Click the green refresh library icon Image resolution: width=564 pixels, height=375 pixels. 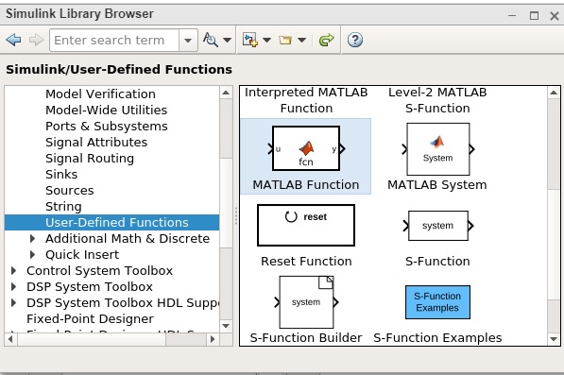coord(326,40)
